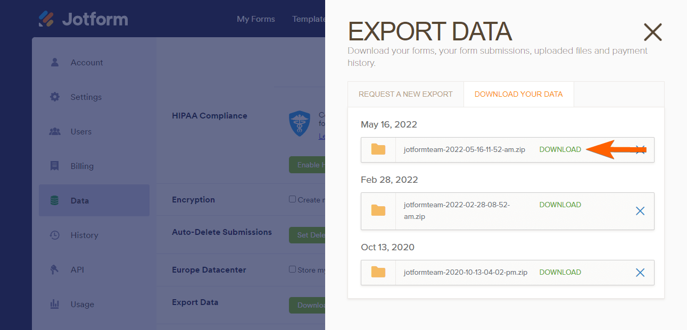Select the Download Your Data tab

click(518, 94)
